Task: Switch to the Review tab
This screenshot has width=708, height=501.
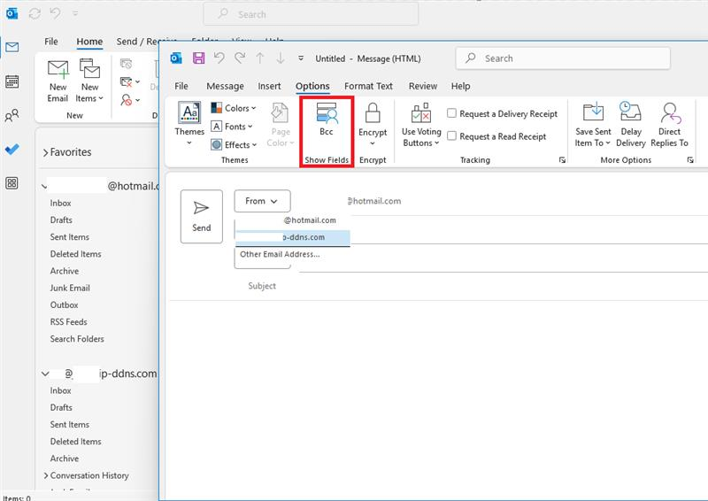Action: pos(423,86)
